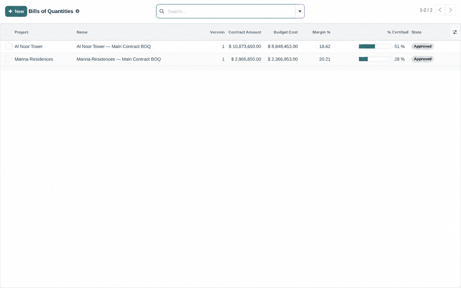The height and width of the screenshot is (288, 461).
Task: Open Marina Residences project cell
Action: click(x=34, y=59)
